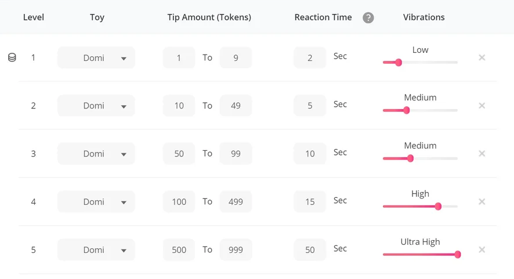Delete the level 5 row via X
The width and height of the screenshot is (514, 279).
click(482, 250)
